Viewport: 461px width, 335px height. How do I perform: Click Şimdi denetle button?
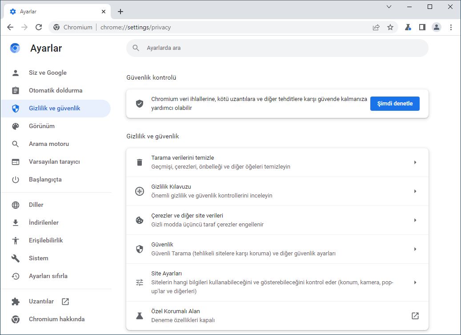395,104
